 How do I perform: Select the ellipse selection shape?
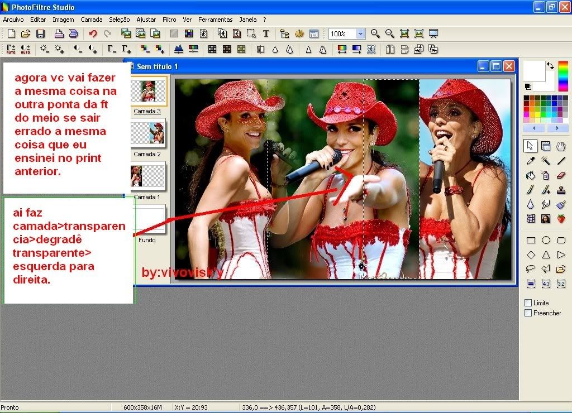click(546, 241)
